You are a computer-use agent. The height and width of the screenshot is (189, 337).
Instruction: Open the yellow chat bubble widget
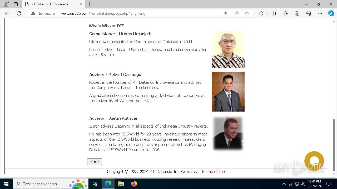[x=314, y=161]
